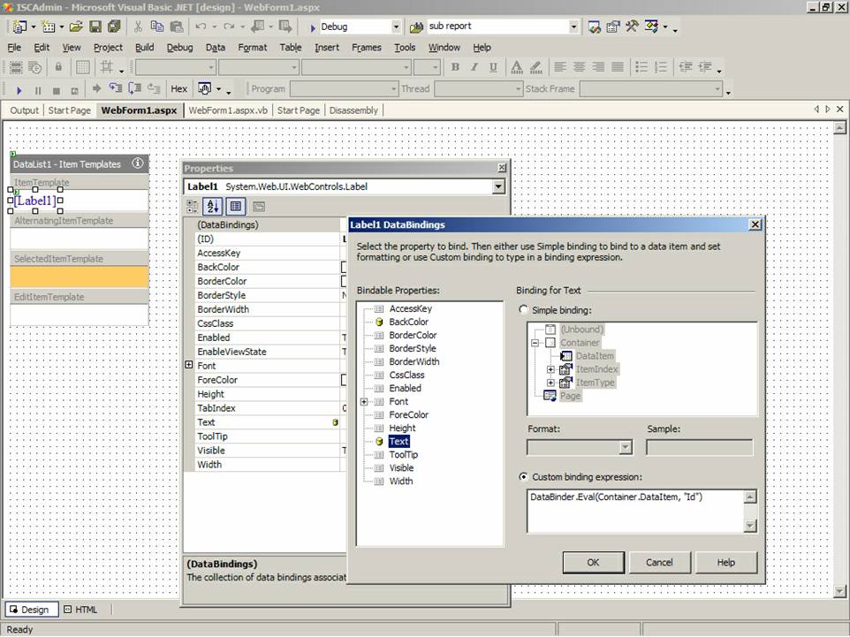This screenshot has width=850, height=637.
Task: Select the Custom binding expression radio button
Action: tap(523, 476)
